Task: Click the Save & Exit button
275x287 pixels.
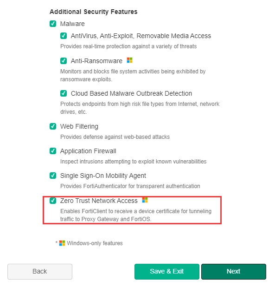Action: (166, 271)
